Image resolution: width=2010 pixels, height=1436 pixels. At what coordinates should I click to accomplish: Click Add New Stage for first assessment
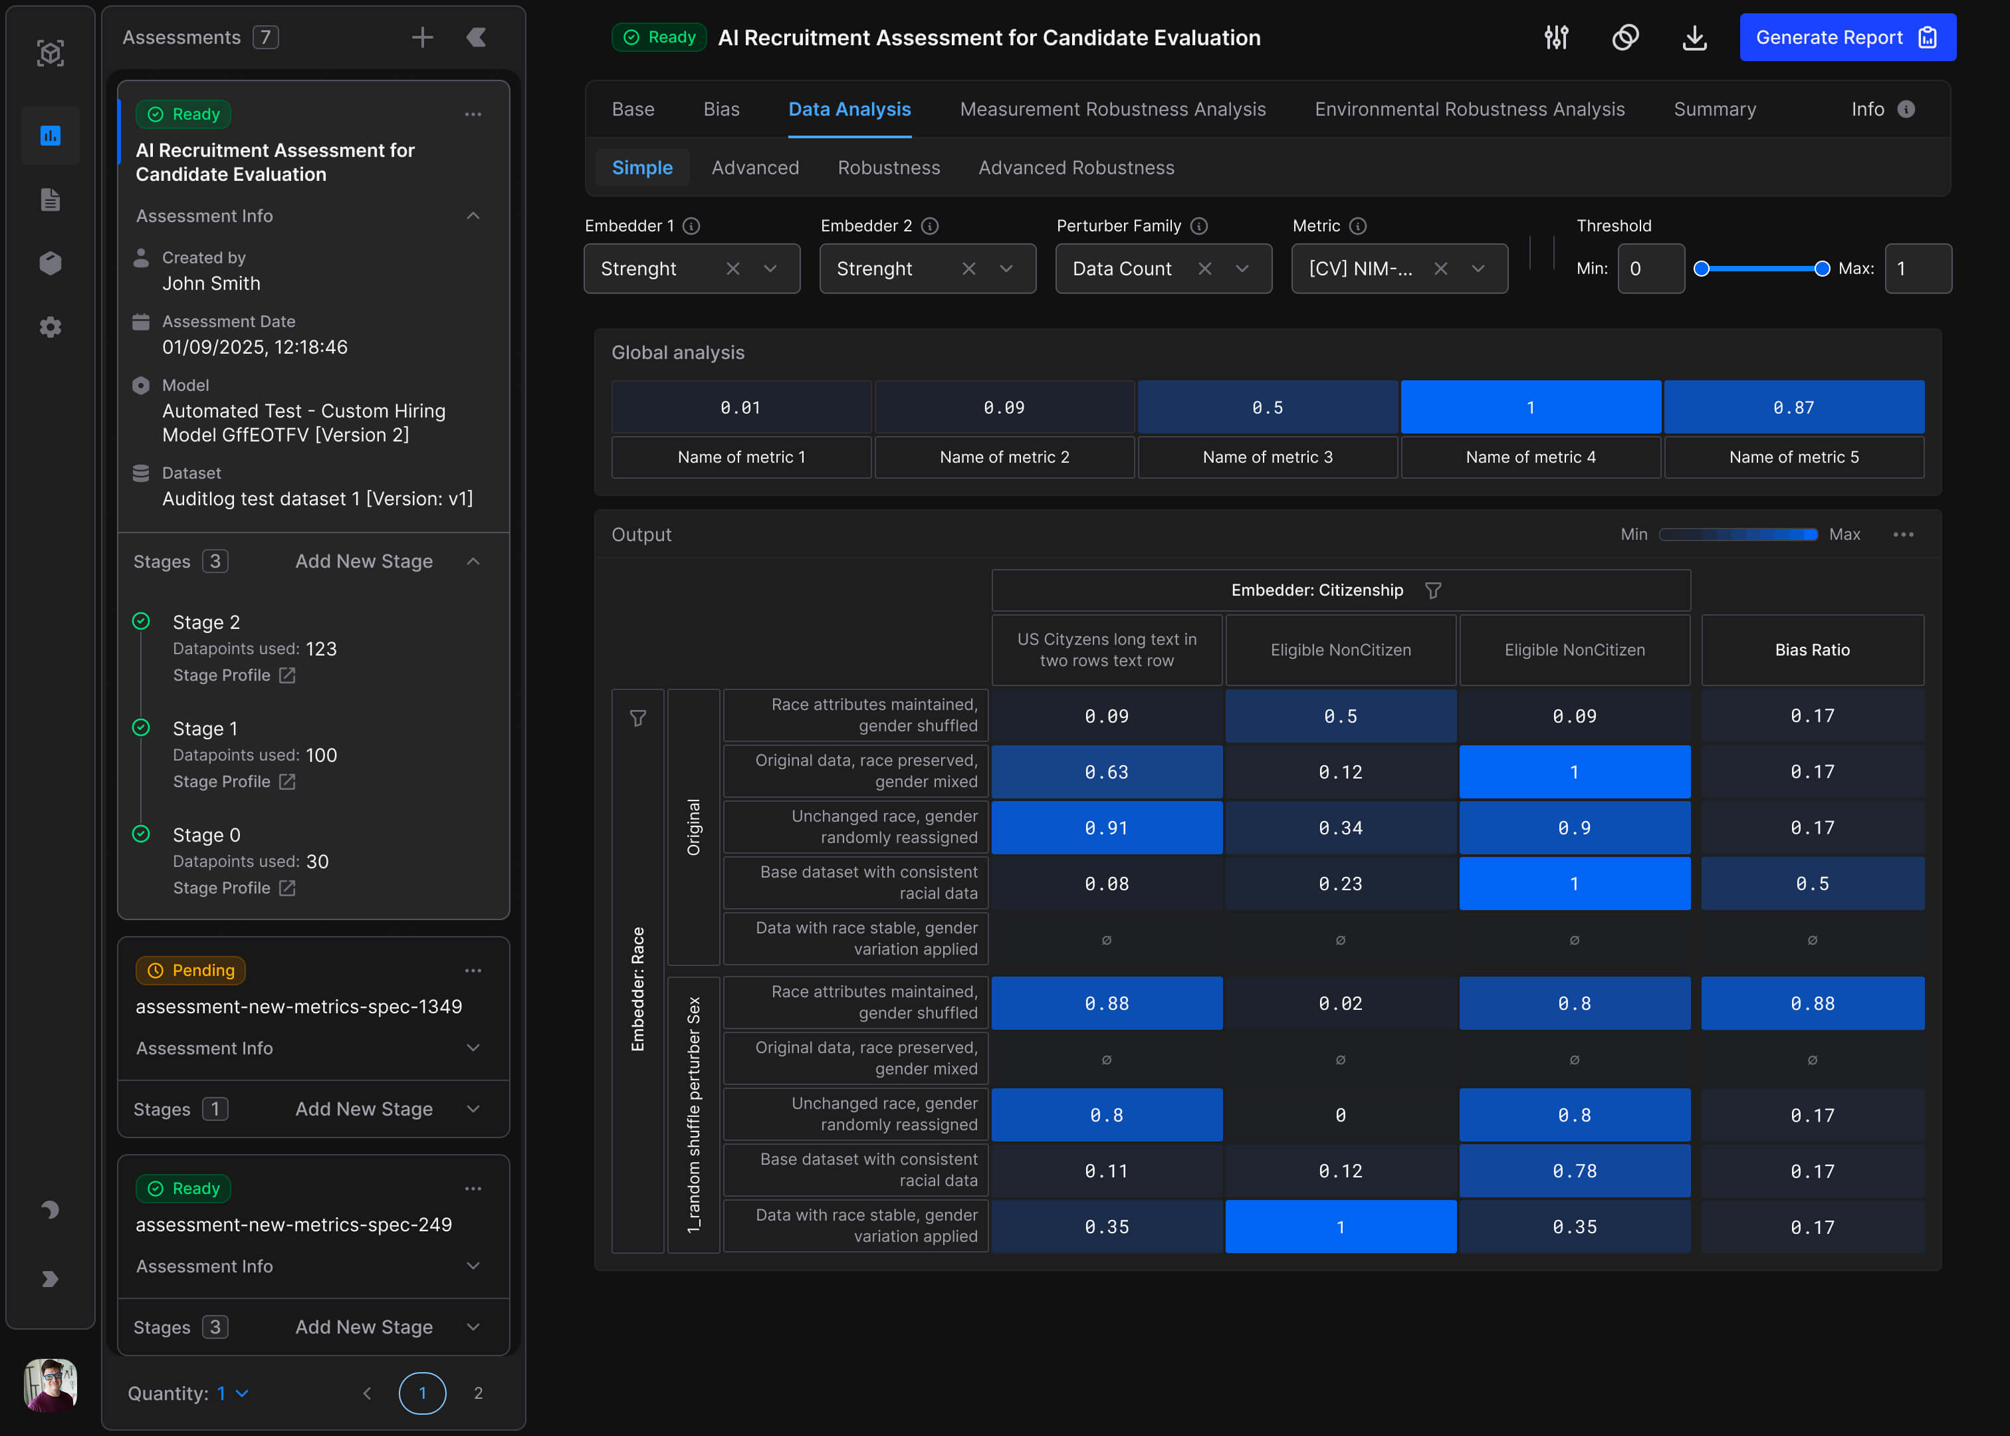point(364,562)
